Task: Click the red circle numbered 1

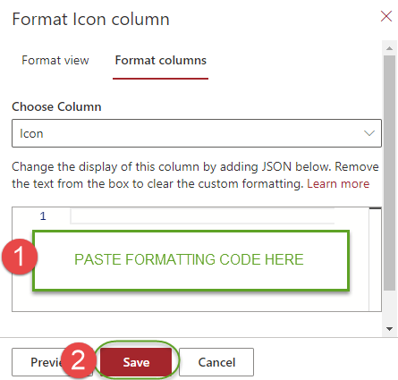Action: point(20,257)
